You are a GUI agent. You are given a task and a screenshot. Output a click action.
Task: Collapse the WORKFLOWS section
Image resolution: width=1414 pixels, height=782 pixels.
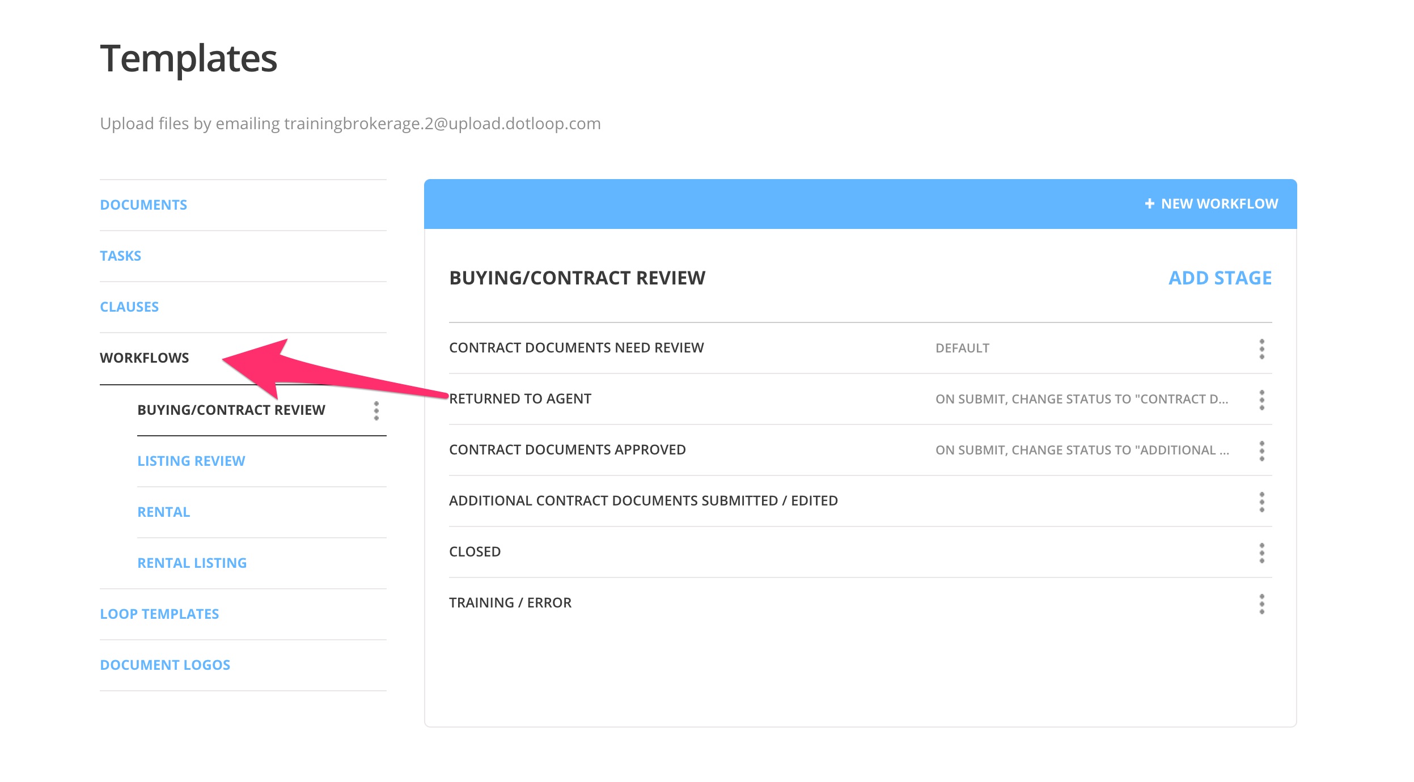[145, 358]
